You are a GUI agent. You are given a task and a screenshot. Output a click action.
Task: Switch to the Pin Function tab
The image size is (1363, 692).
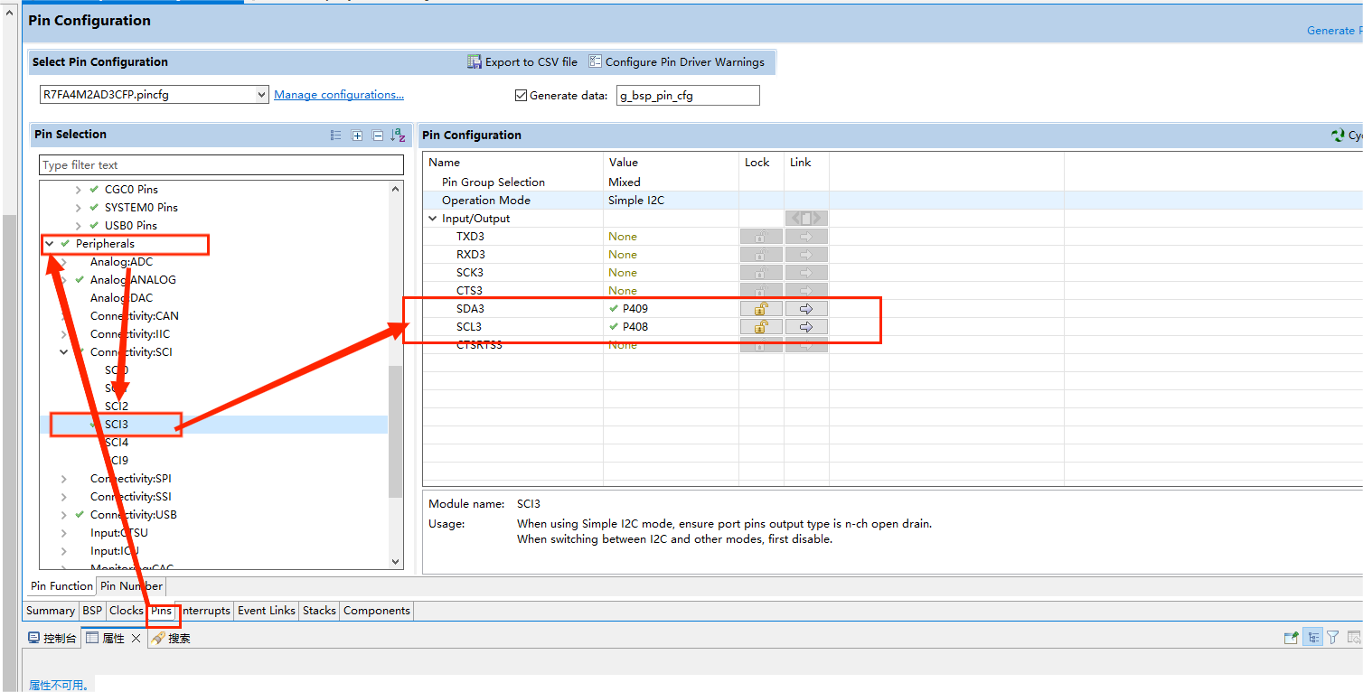point(61,586)
